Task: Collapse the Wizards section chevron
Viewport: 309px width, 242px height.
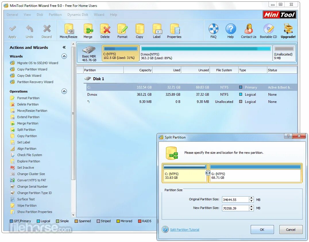Action: (64, 56)
